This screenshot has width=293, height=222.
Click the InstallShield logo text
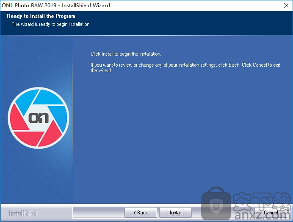23,213
